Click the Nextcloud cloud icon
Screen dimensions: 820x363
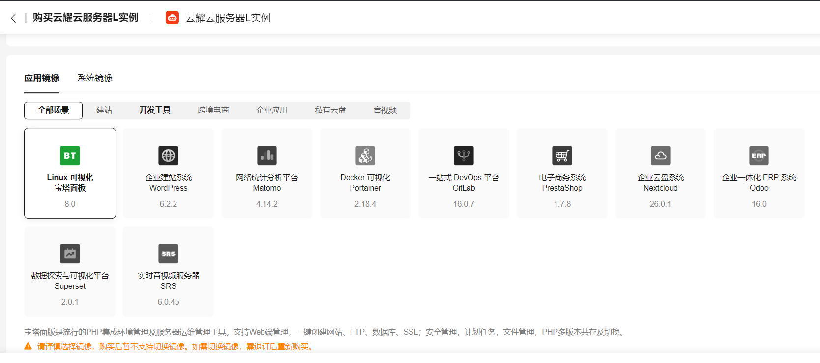tap(661, 156)
